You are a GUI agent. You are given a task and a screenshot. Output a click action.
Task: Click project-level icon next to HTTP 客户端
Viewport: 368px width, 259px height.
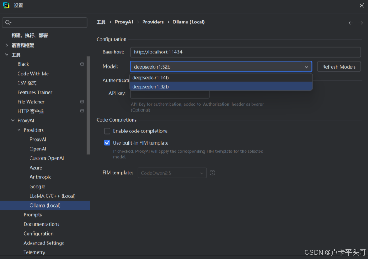coord(82,111)
